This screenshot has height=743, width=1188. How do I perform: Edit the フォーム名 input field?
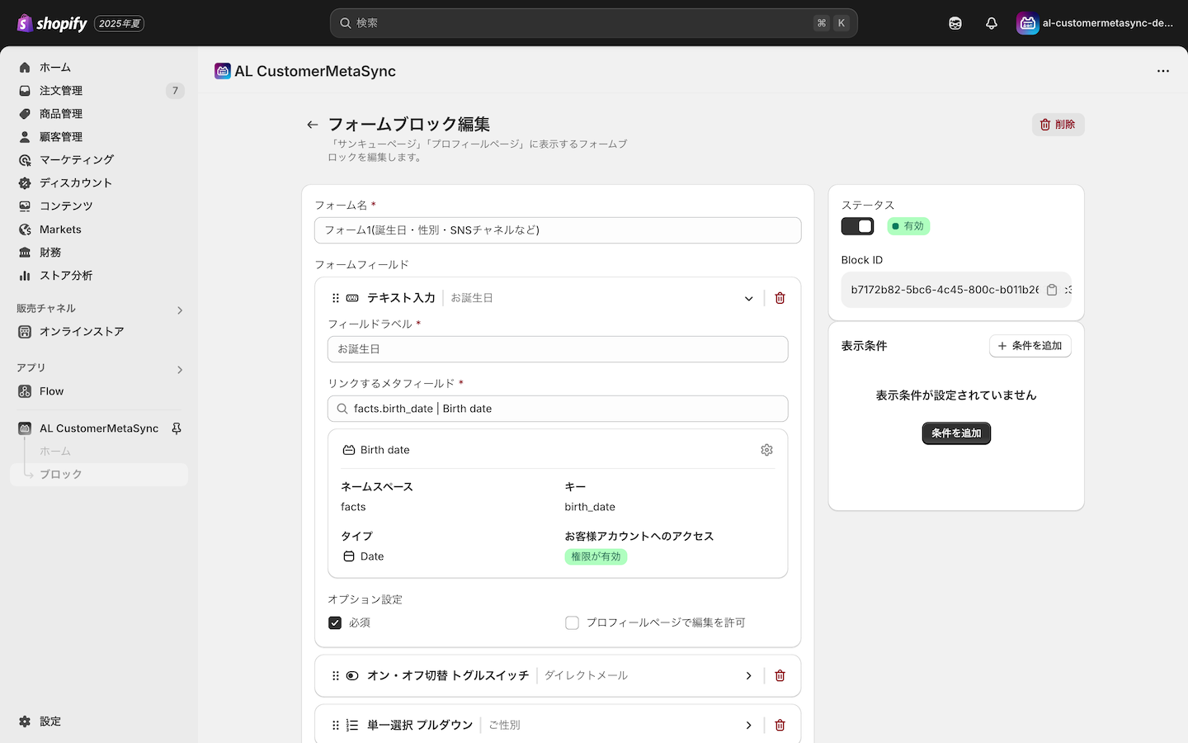[x=558, y=230]
